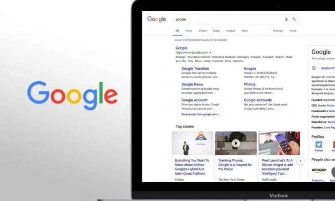This screenshot has width=335, height=201.
Task: Open the Tools options
Action: click(293, 31)
